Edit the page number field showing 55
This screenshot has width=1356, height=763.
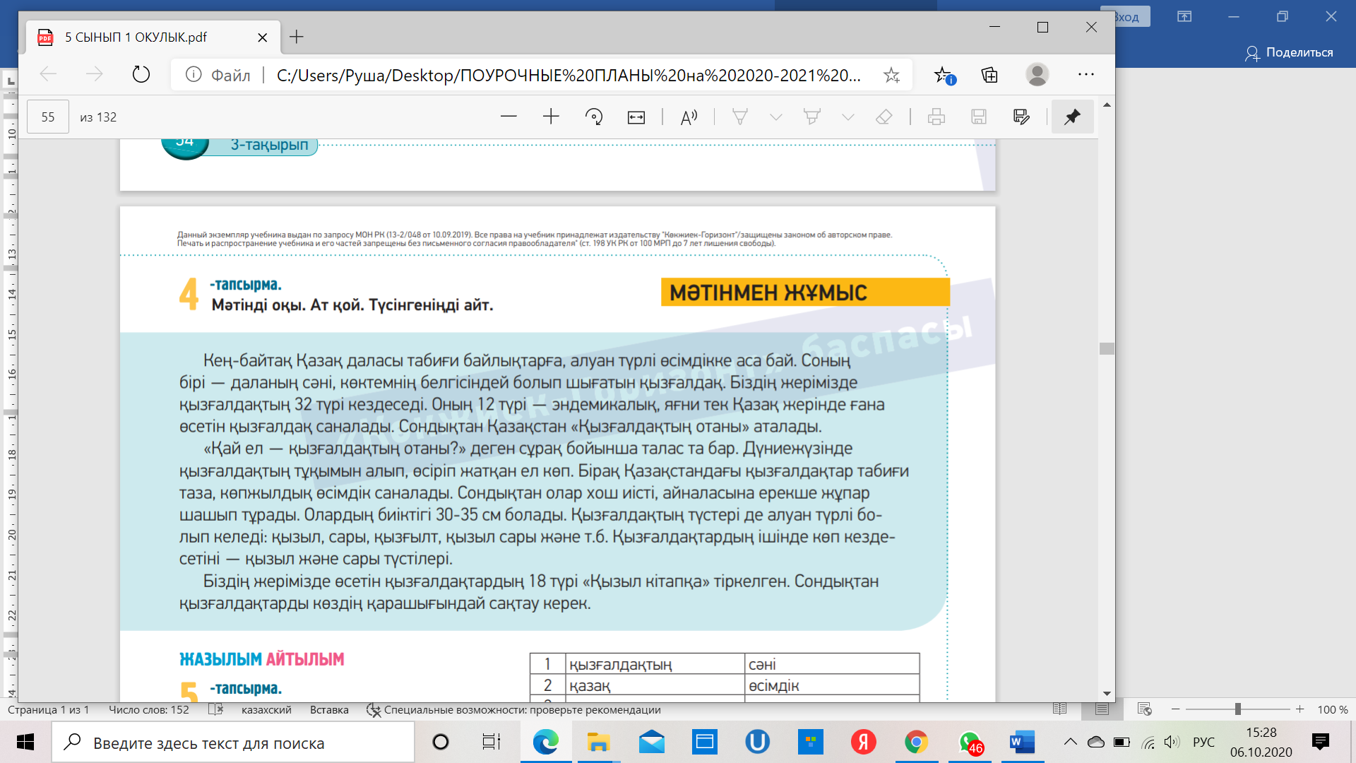pos(48,117)
